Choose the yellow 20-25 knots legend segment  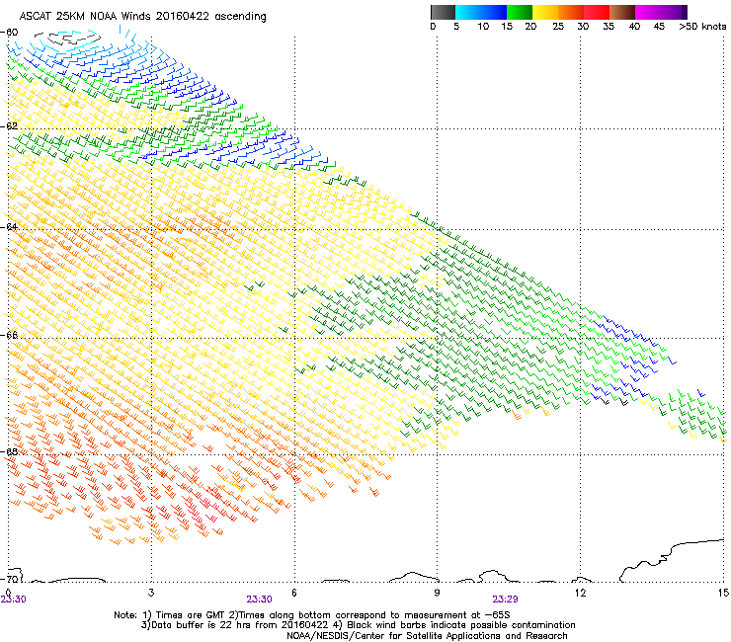pos(545,12)
